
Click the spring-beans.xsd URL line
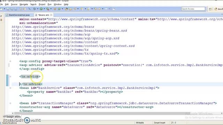point(69,31)
